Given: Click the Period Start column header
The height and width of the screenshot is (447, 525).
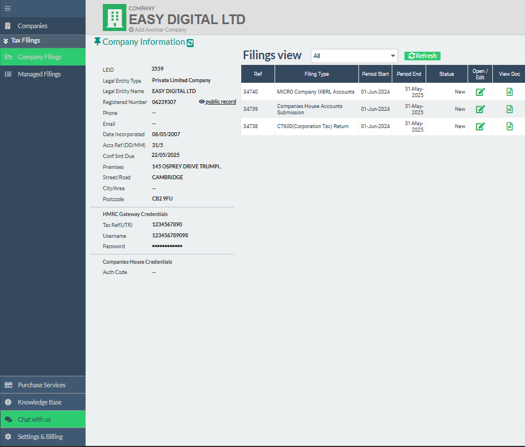Looking at the screenshot, I should pyautogui.click(x=375, y=74).
